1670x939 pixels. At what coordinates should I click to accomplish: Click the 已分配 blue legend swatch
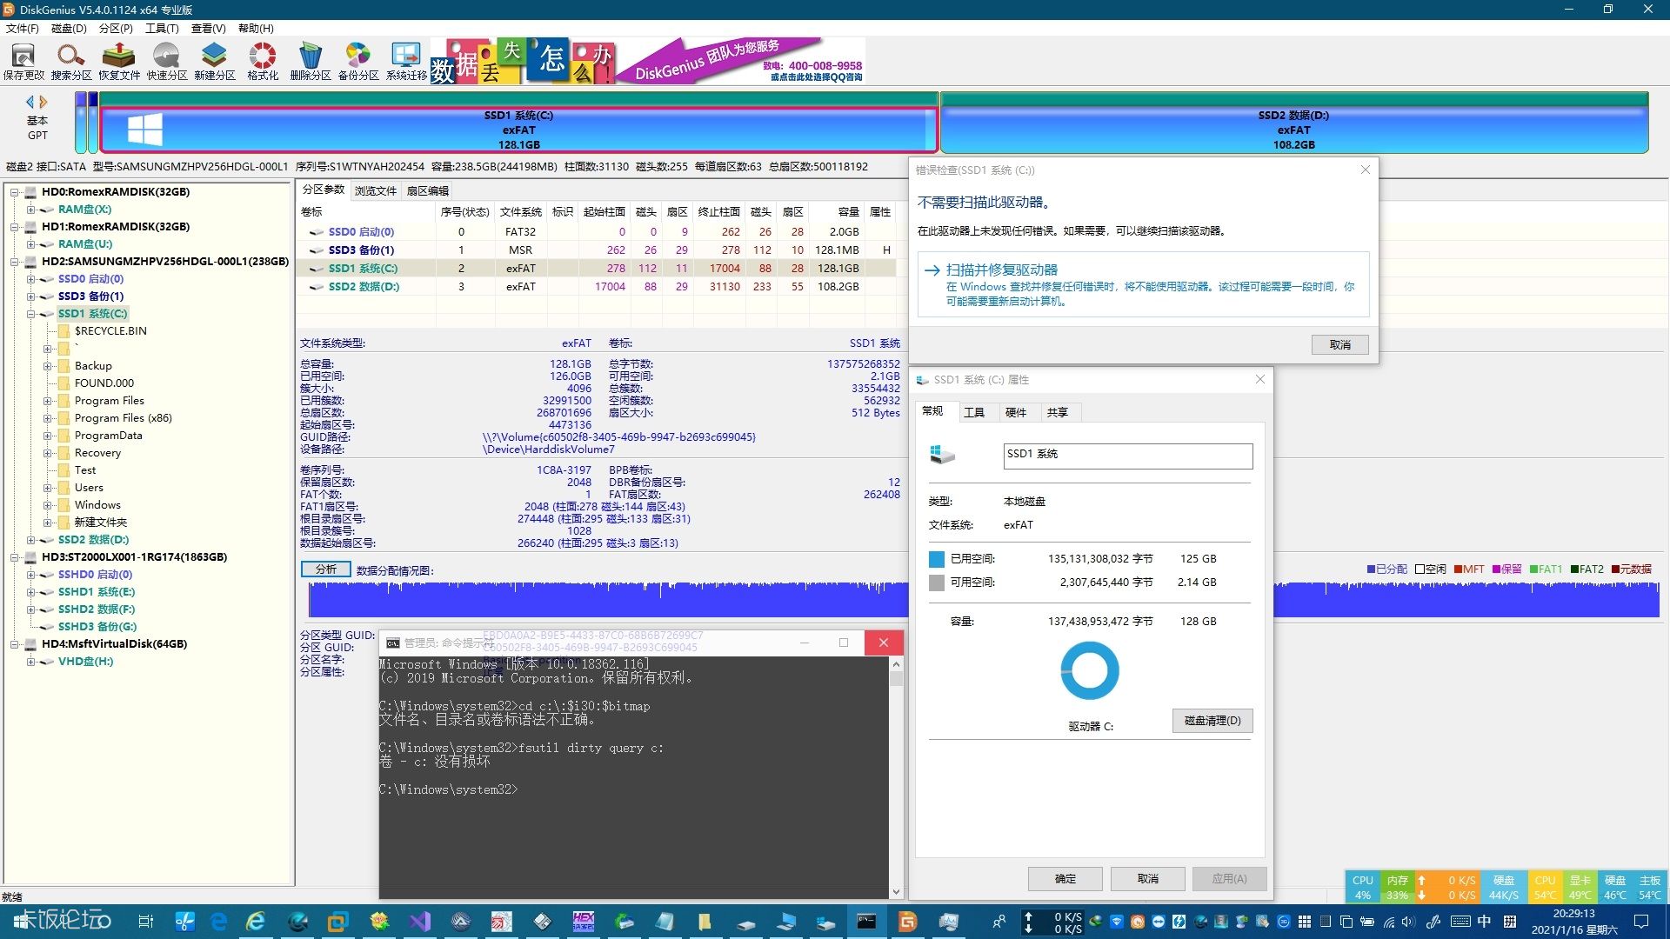[1371, 569]
